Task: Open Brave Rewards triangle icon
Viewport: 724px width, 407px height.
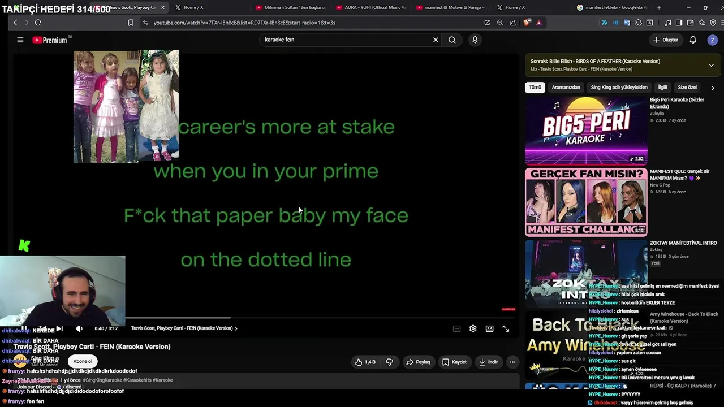Action: [538, 23]
